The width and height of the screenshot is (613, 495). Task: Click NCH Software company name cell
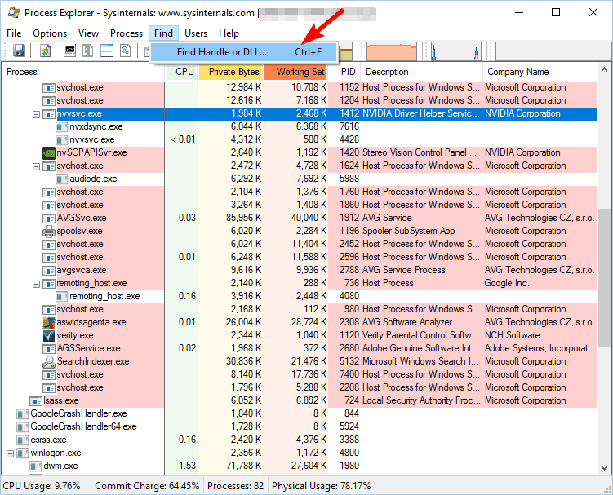(x=512, y=335)
